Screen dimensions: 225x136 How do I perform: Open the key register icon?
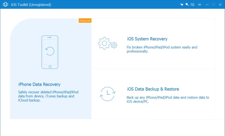click(x=187, y=4)
